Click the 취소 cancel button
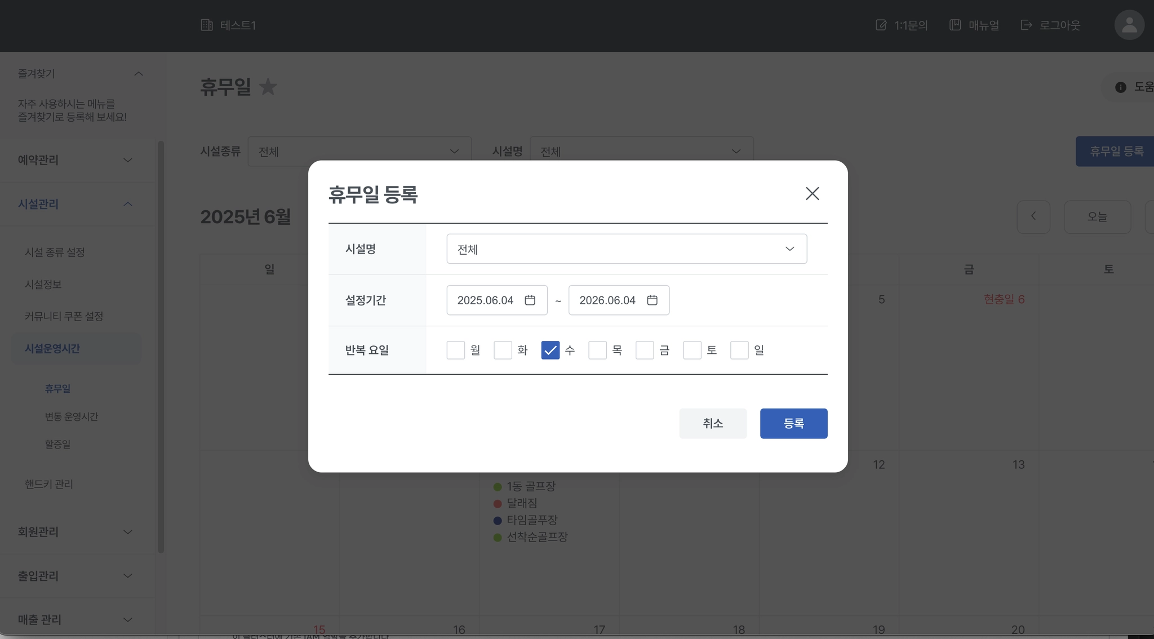The image size is (1154, 639). [x=713, y=423]
